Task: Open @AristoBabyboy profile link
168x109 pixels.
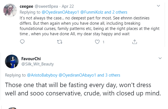Action: (x=42, y=75)
